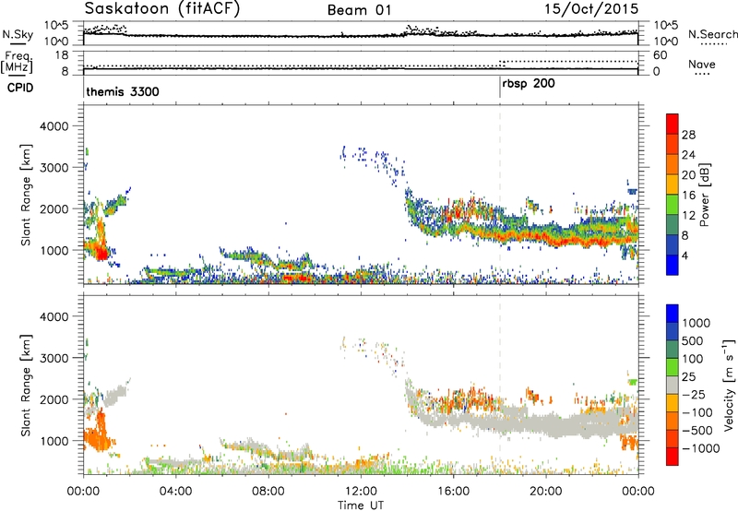Viewport: 738px width, 511px height.
Task: Click the '3000' tick on velocity panel
Action: [x=54, y=358]
